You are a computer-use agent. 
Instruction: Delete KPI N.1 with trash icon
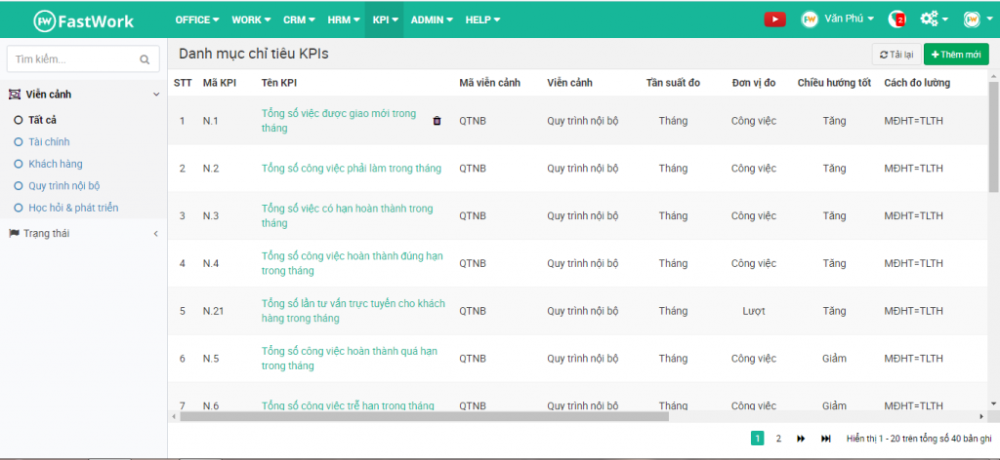pos(437,121)
